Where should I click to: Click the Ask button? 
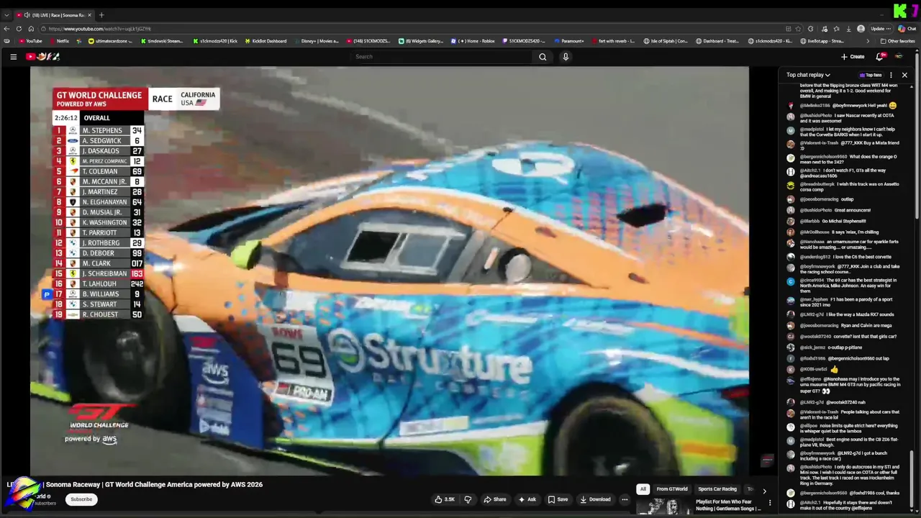coord(527,499)
